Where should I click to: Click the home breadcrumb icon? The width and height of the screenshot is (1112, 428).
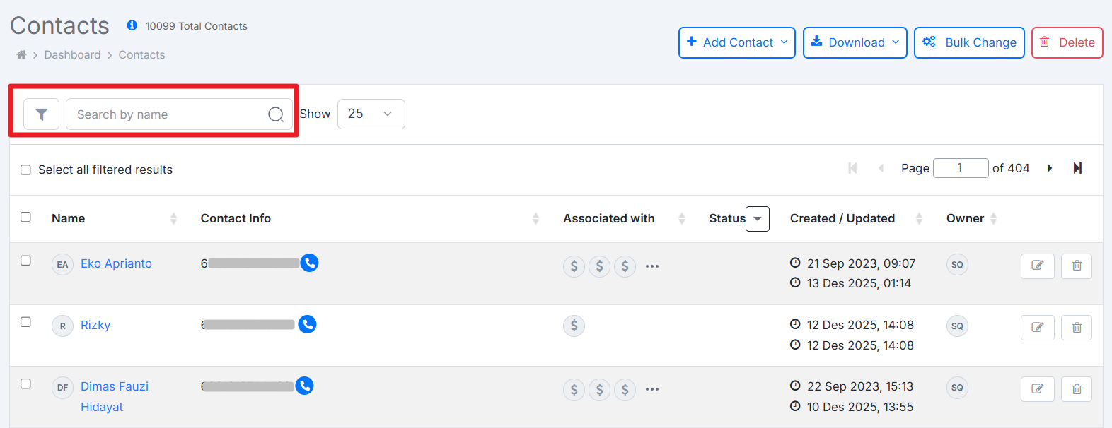(x=21, y=55)
